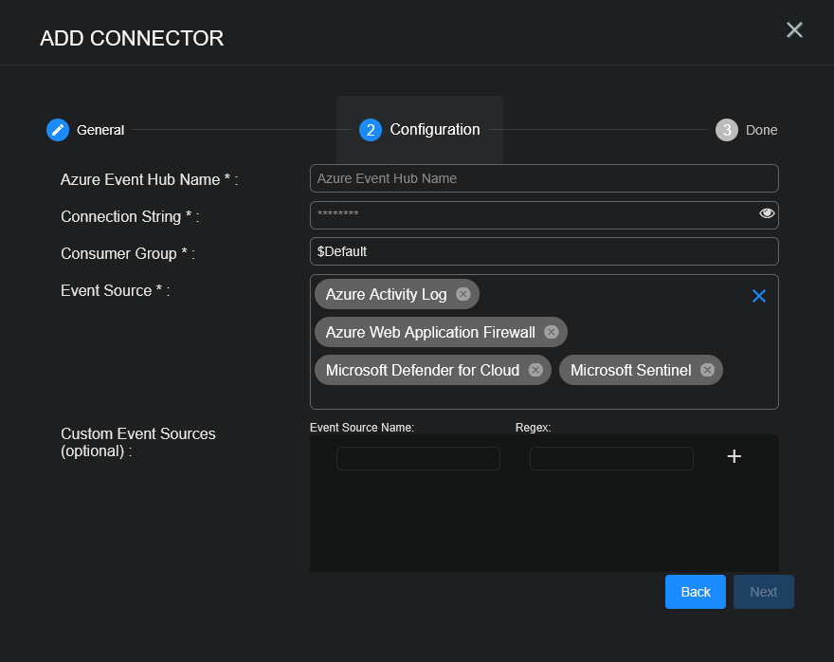Focus the Regex input field

[611, 457]
